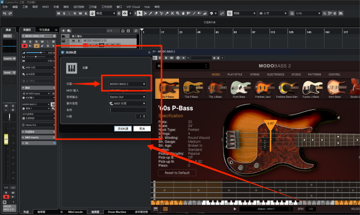
Task: Click the MODO BASS keyboard view icon
Action: pos(156,209)
